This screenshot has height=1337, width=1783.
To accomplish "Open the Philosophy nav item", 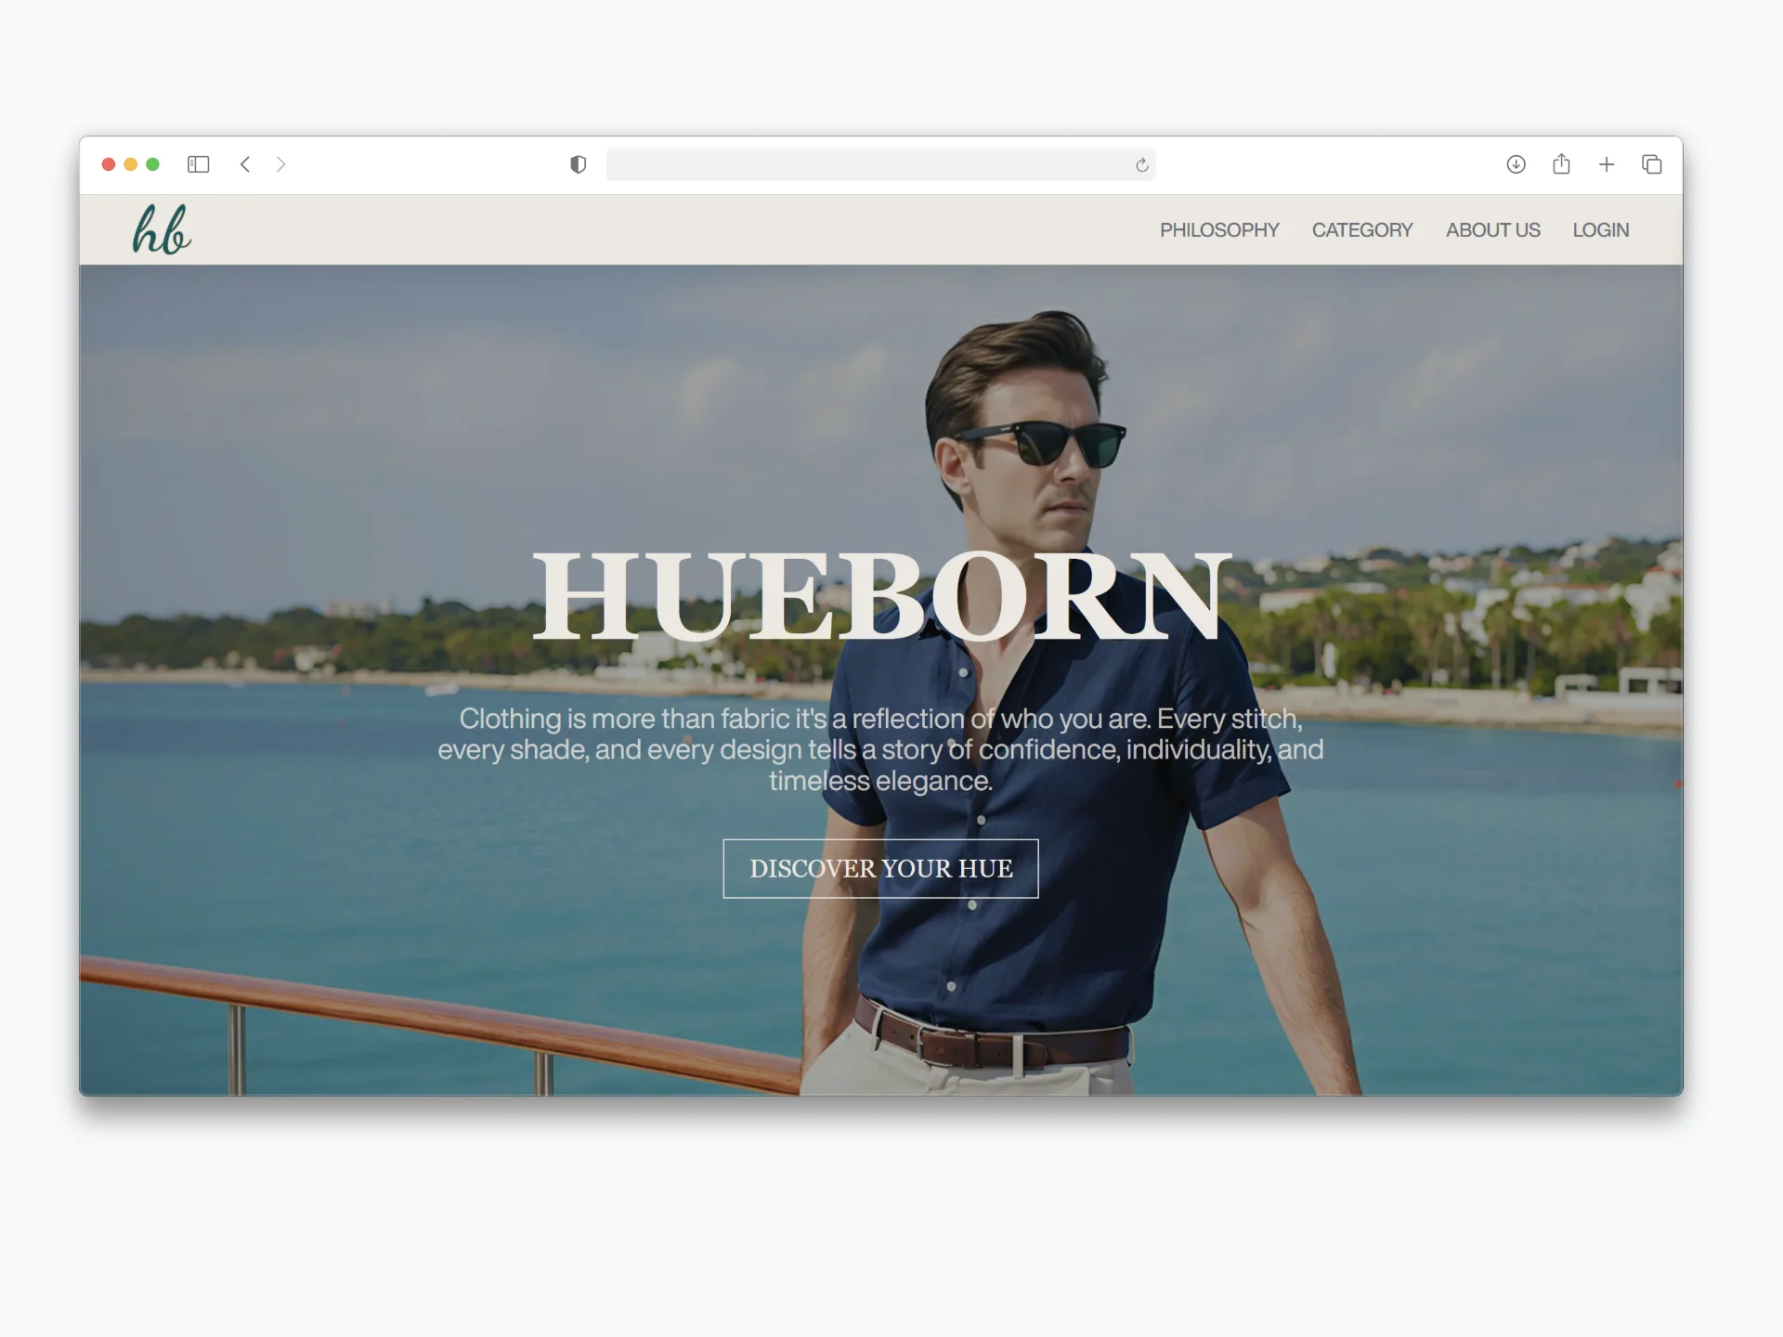I will point(1219,230).
